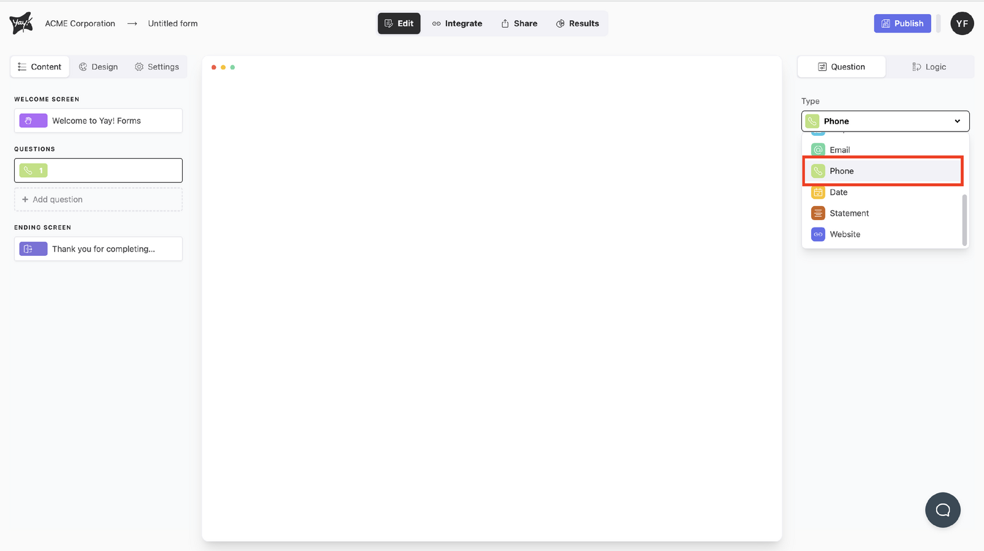Switch to the Logic tab
Screen dimensions: 984x551
[x=929, y=67]
